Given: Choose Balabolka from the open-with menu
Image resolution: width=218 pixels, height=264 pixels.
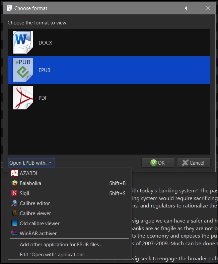Looking at the screenshot, I should click(70, 183).
